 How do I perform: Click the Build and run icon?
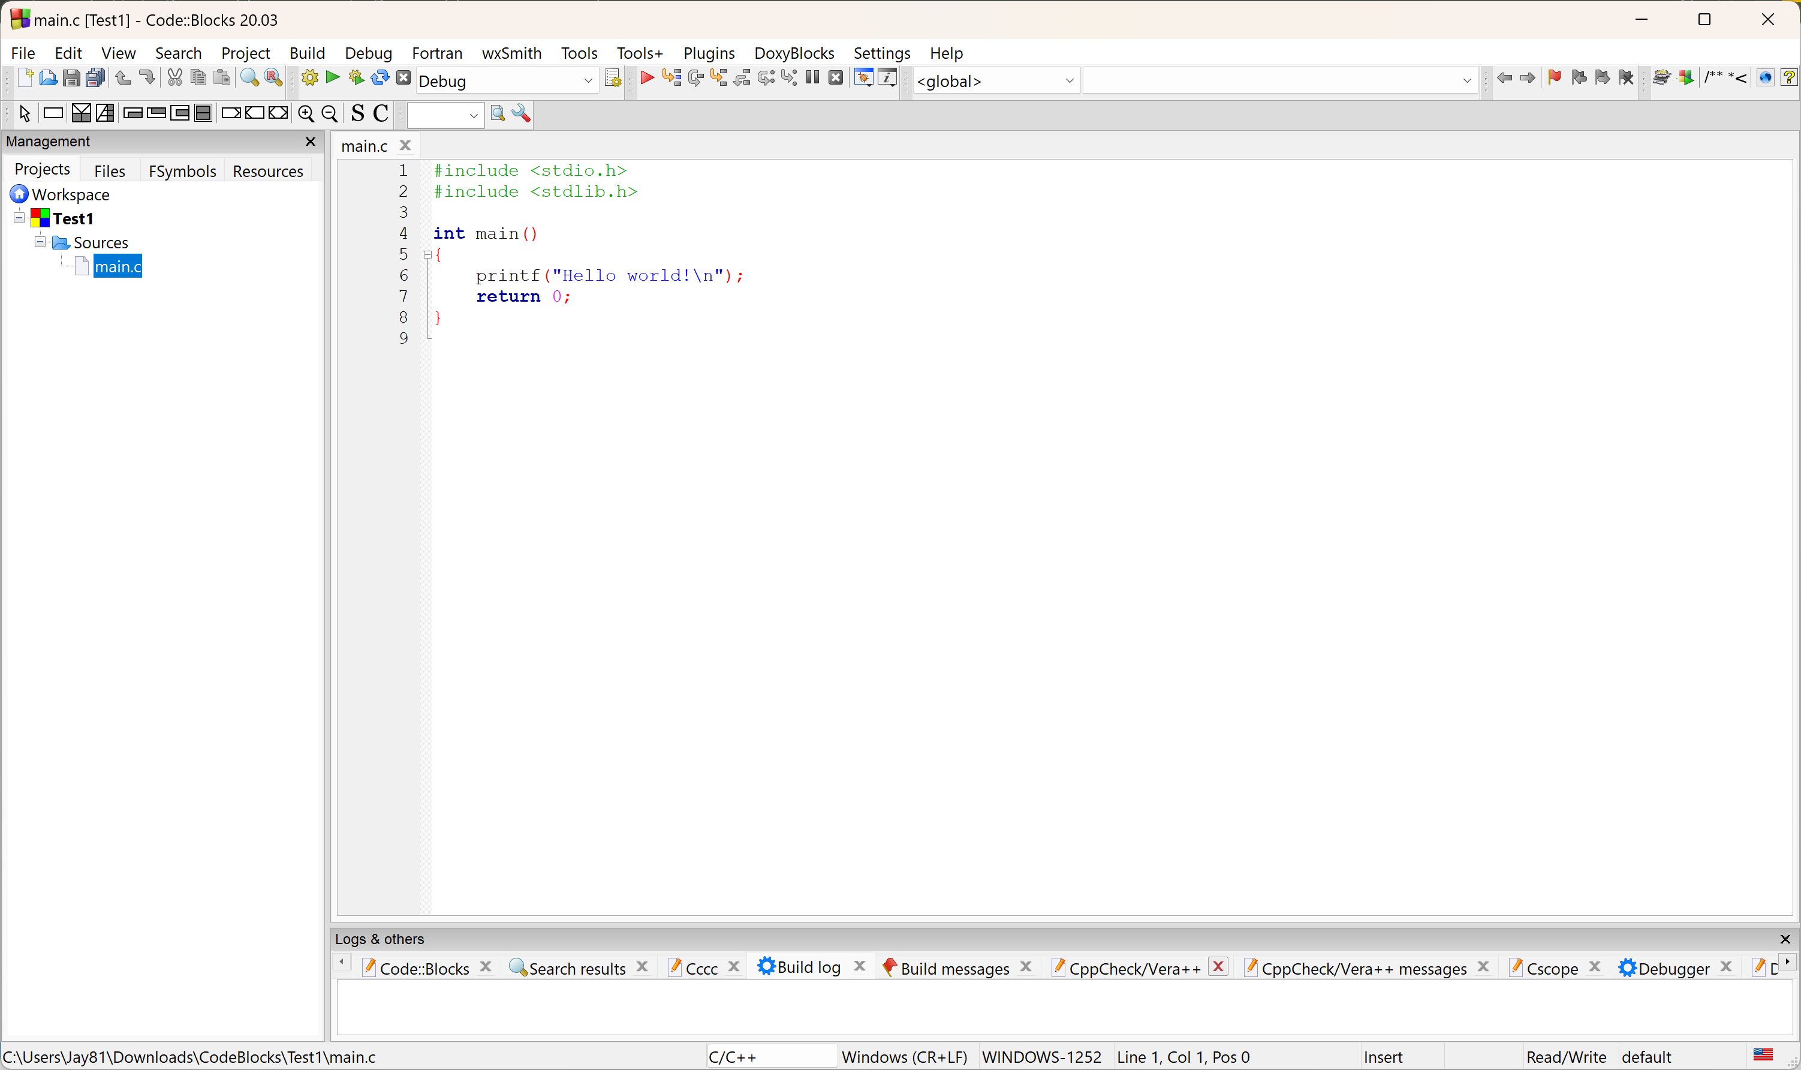(356, 78)
